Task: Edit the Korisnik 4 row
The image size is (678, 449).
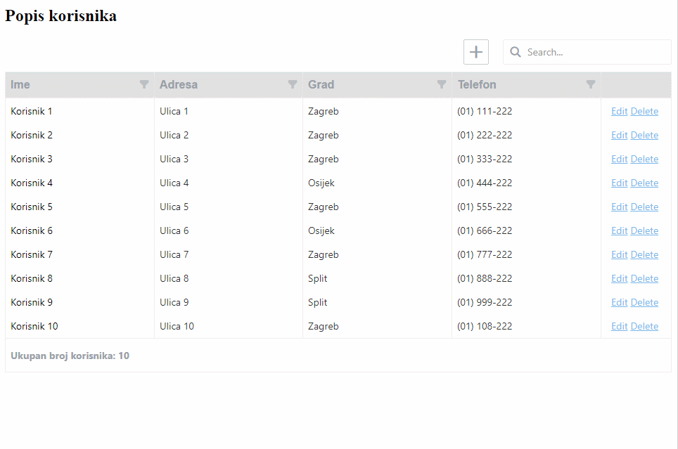Action: tap(619, 183)
